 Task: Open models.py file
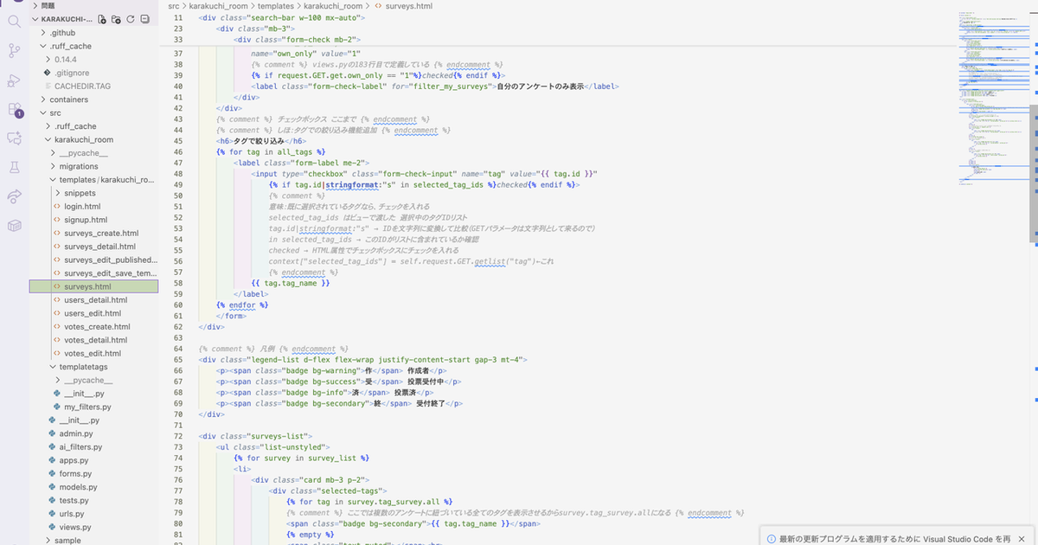[x=78, y=487]
